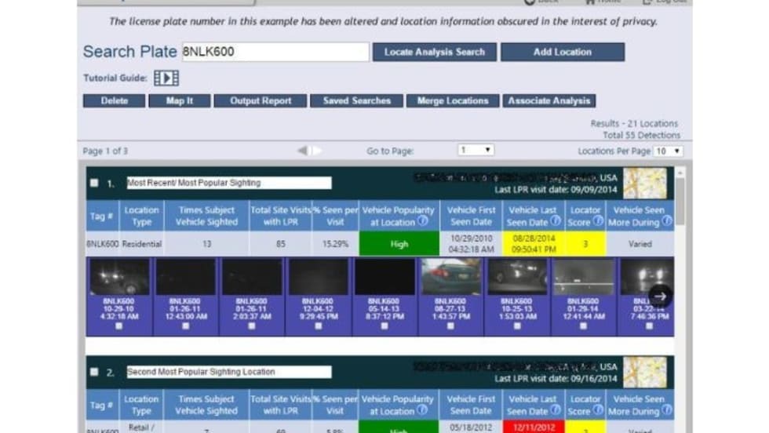Open the 08-27-13 vehicle photo thumbnail
The image size is (769, 433).
(451, 277)
